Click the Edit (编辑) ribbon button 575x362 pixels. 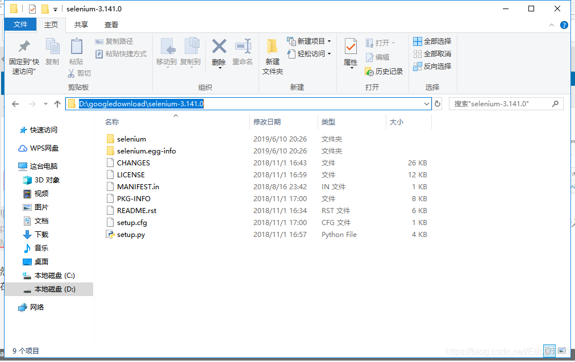[377, 57]
